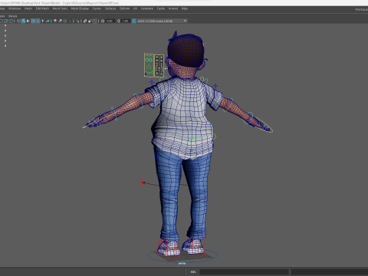Select the green mouth curve control in face panel
The image size is (368, 276).
click(149, 73)
